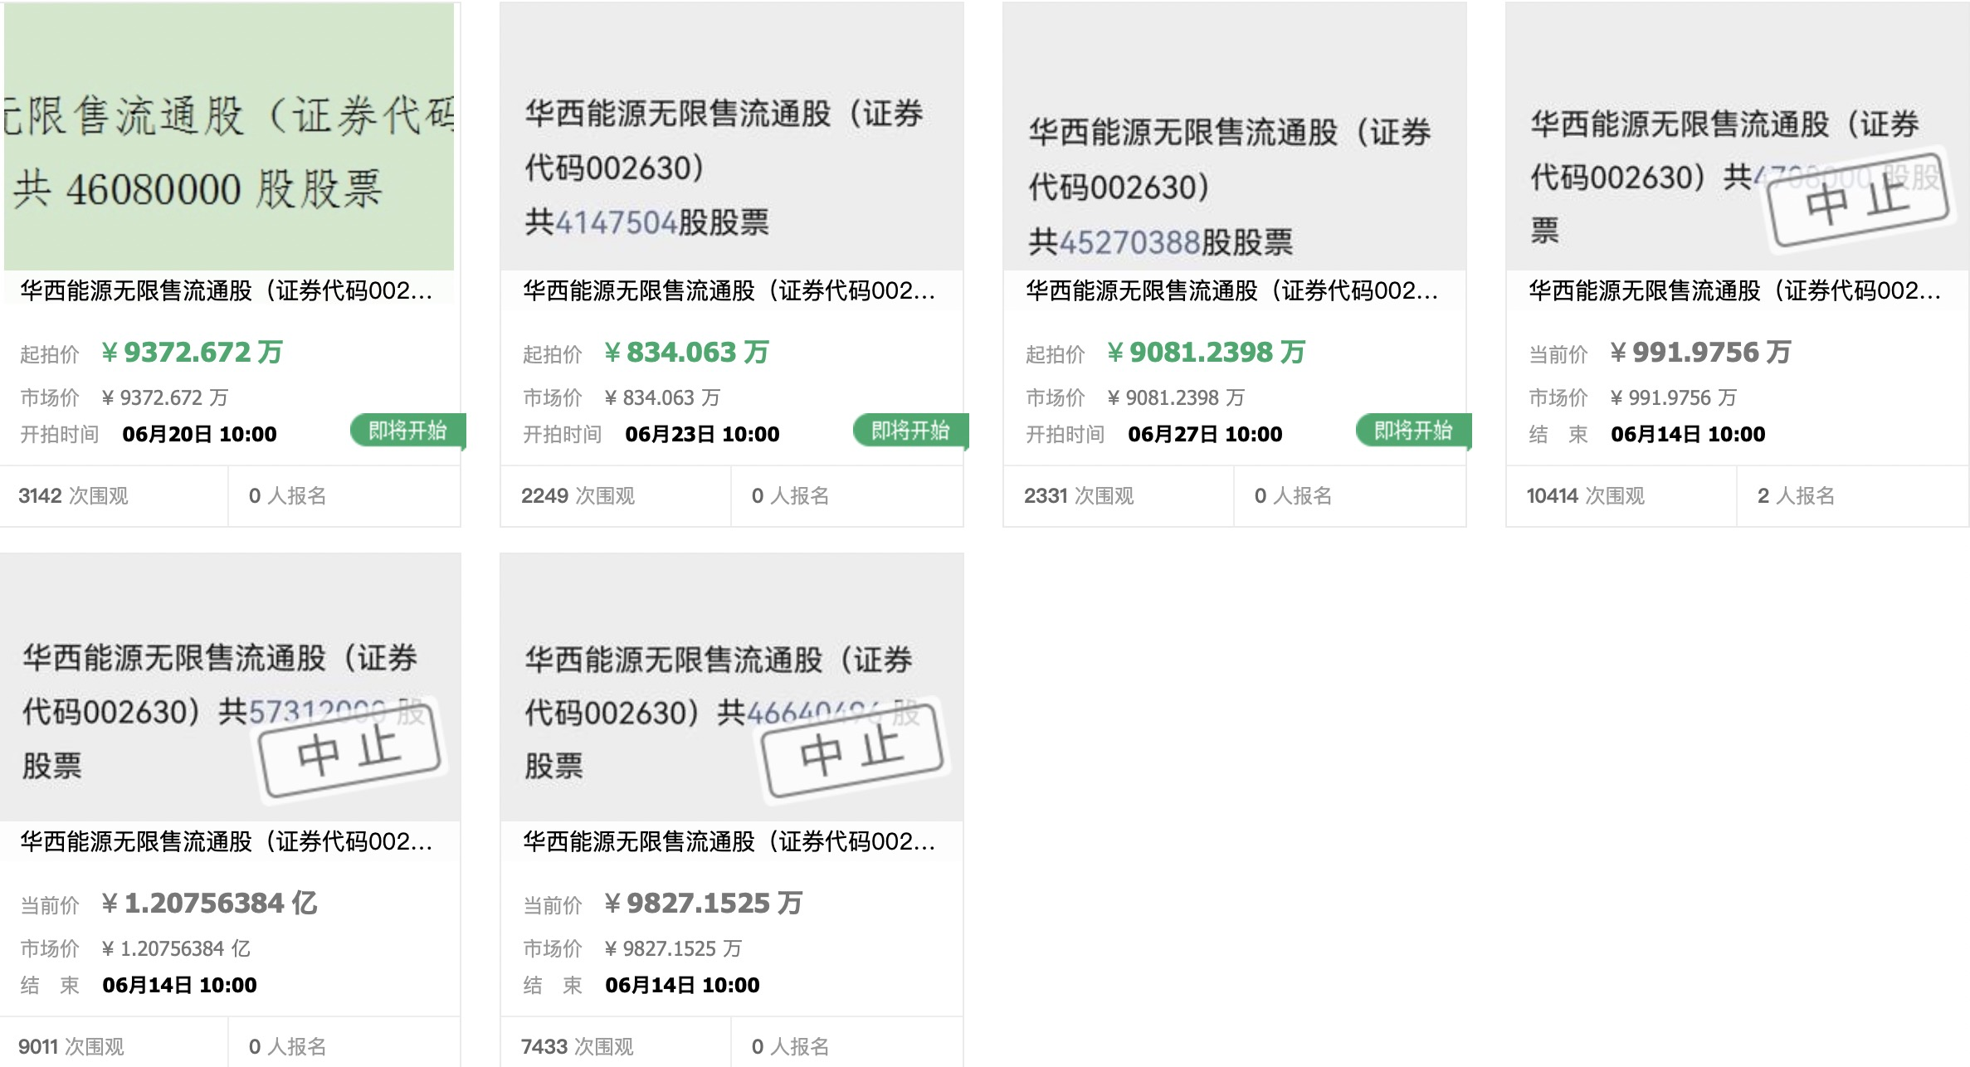The width and height of the screenshot is (1970, 1067).
Task: Click the 即将开始 badge for the 06月23日 auction
Action: pyautogui.click(x=910, y=431)
